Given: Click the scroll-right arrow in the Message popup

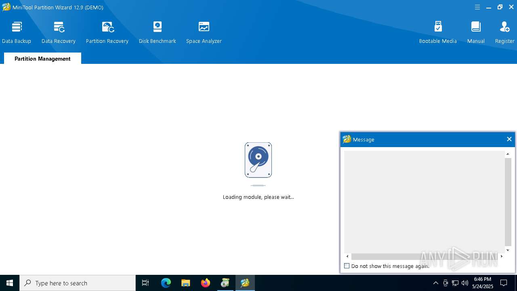Looking at the screenshot, I should coord(502,257).
